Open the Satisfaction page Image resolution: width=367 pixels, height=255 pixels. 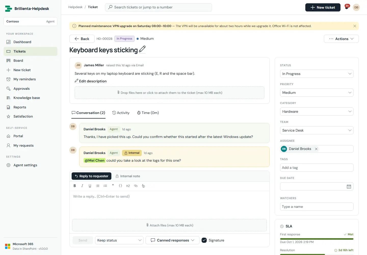(x=30, y=116)
